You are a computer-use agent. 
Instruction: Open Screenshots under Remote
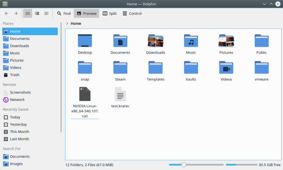point(30,92)
